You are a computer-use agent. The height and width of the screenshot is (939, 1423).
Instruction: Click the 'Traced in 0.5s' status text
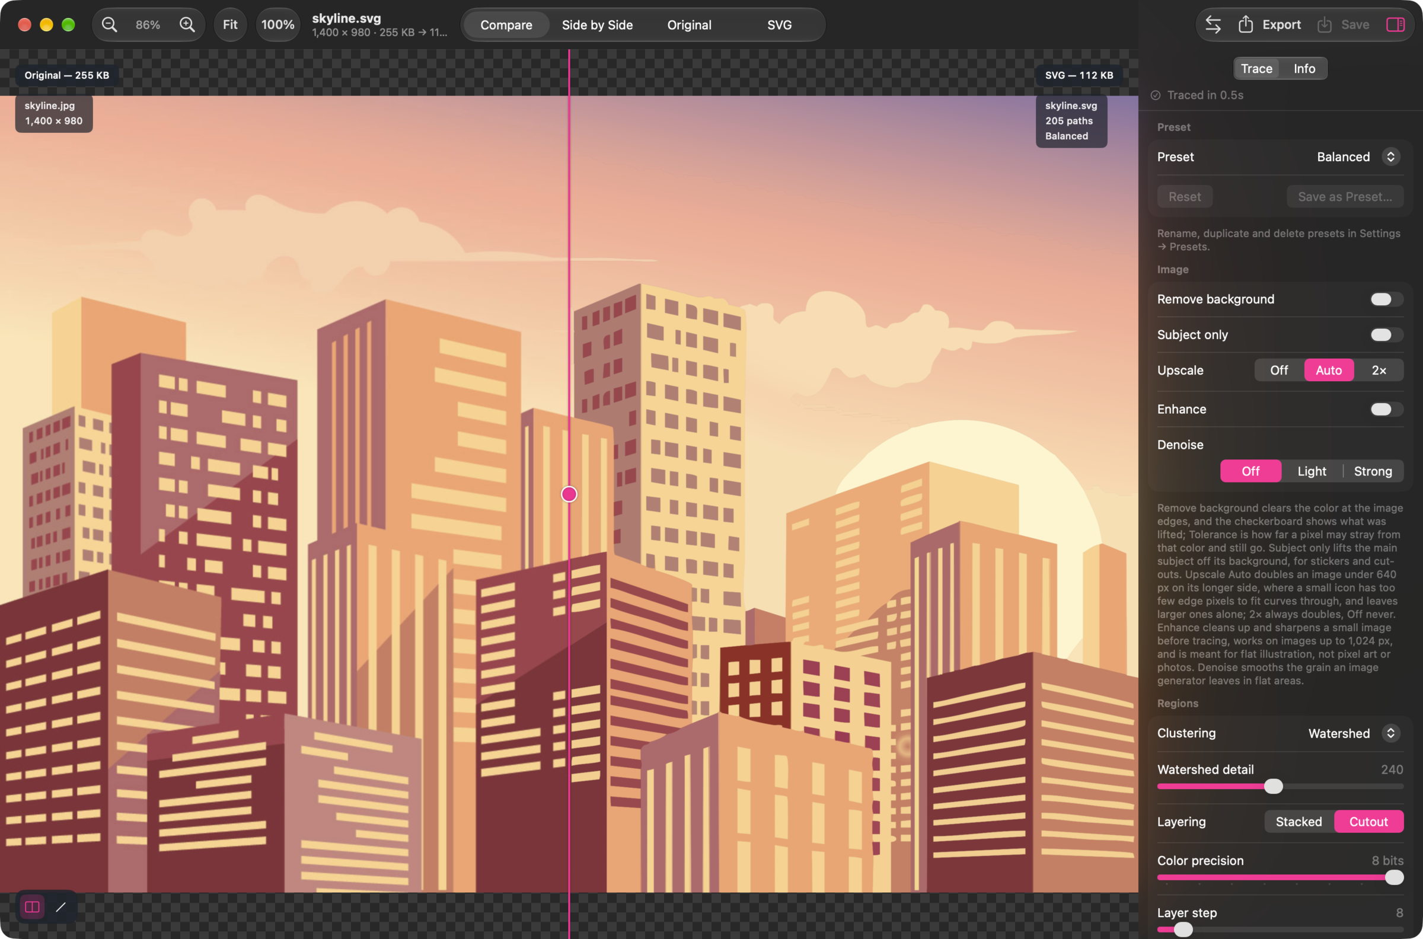(x=1205, y=95)
